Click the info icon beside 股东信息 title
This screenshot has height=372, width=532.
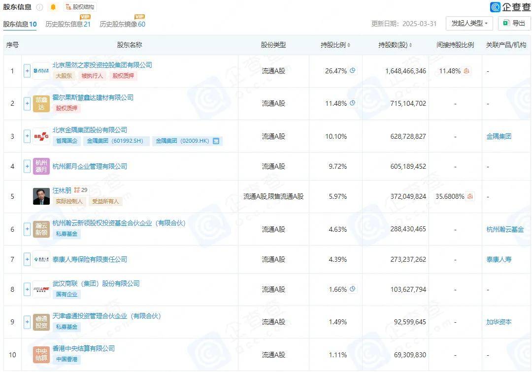[x=40, y=7]
